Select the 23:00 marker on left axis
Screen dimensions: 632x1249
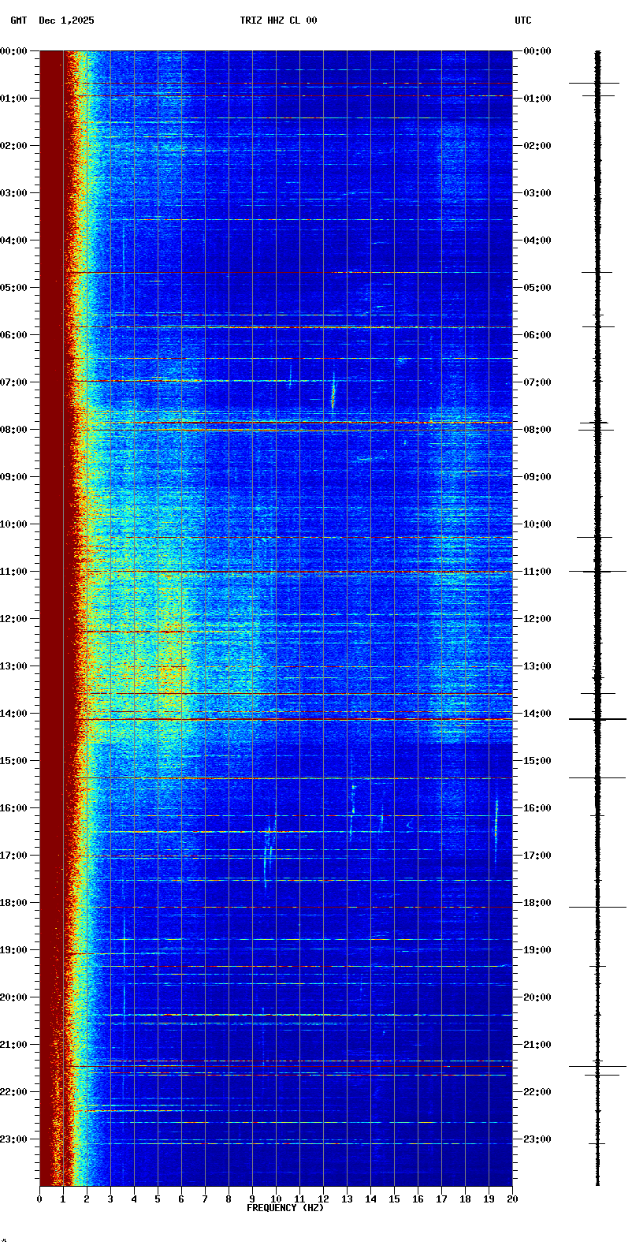coord(14,1139)
